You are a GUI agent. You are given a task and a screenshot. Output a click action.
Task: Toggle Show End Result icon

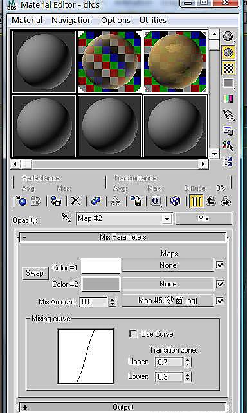196,201
